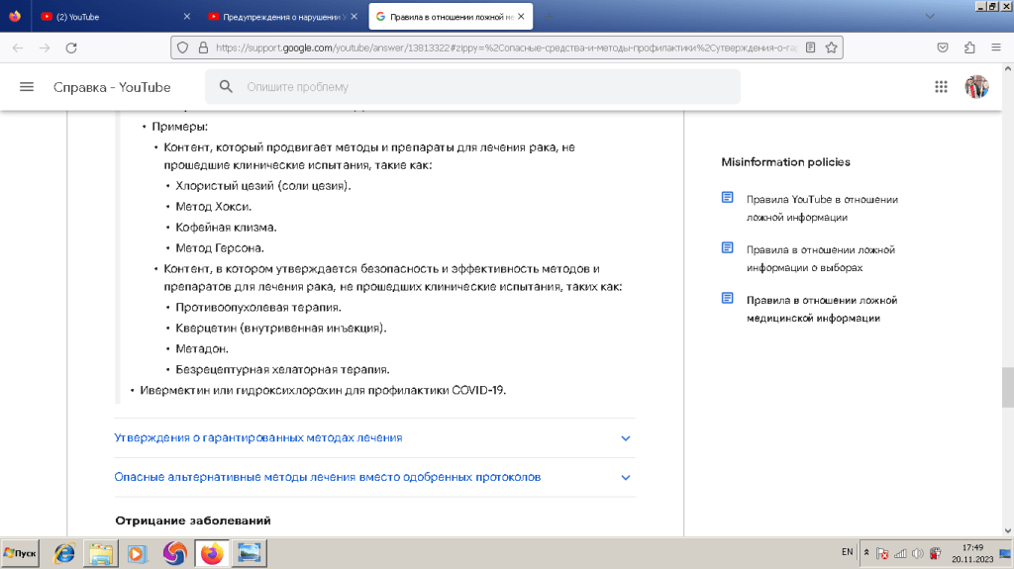This screenshot has width=1014, height=569.
Task: Toggle reader view icon in address bar
Action: tap(811, 47)
